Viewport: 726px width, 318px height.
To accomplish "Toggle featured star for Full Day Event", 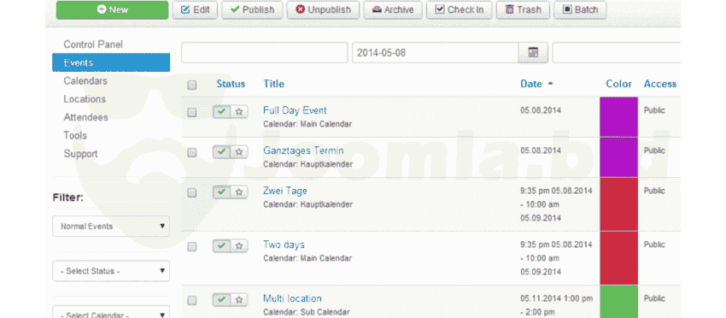I will (239, 112).
